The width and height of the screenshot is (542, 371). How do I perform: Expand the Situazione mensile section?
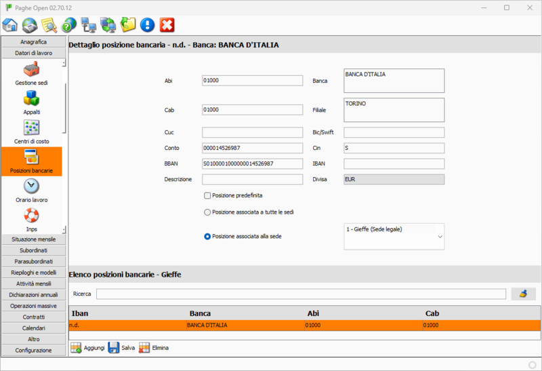[33, 239]
